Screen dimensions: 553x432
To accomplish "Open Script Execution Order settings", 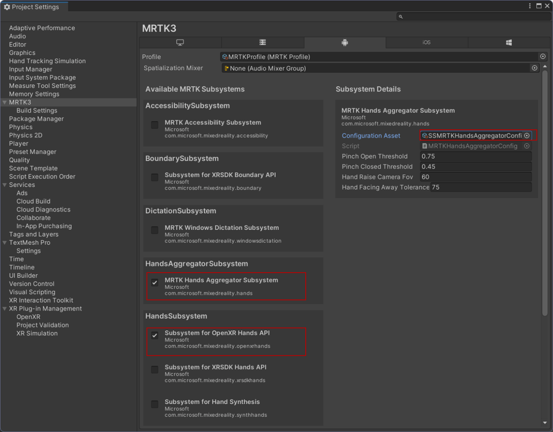I will 42,177.
